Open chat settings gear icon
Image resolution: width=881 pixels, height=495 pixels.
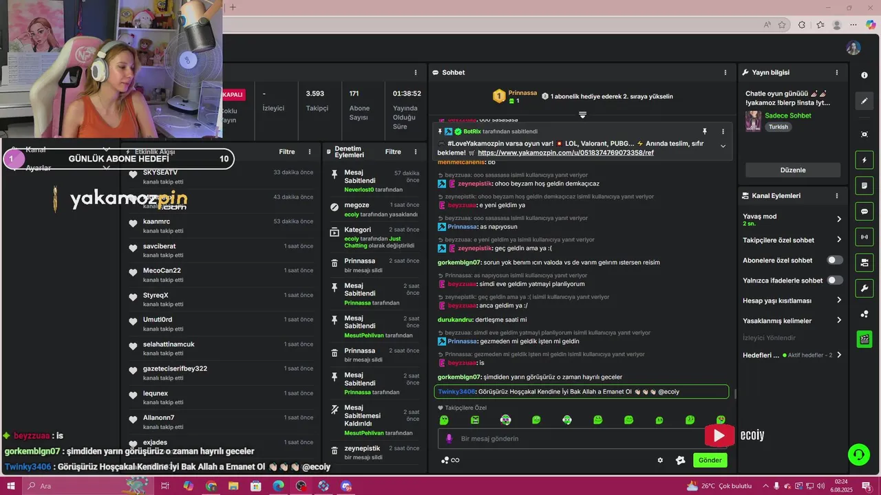(x=660, y=461)
